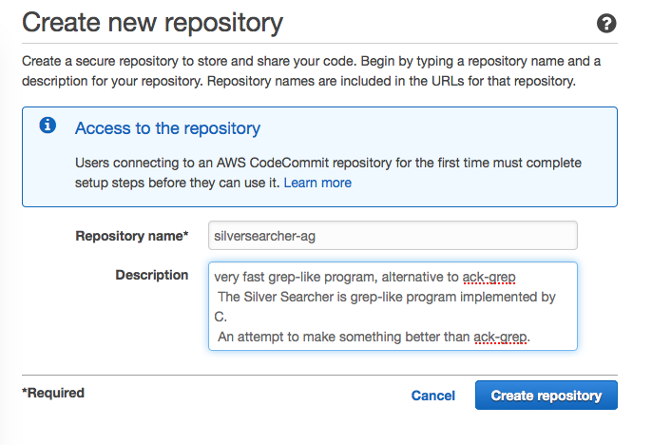Focus the Repository name input field
The width and height of the screenshot is (652, 445).
point(393,236)
